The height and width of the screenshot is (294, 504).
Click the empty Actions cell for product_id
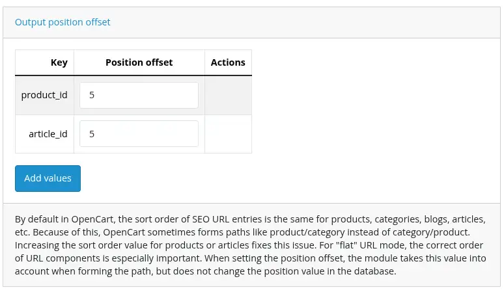click(x=228, y=95)
